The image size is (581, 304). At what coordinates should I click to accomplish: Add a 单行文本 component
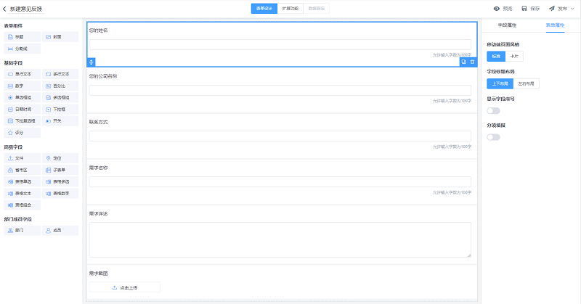click(22, 74)
